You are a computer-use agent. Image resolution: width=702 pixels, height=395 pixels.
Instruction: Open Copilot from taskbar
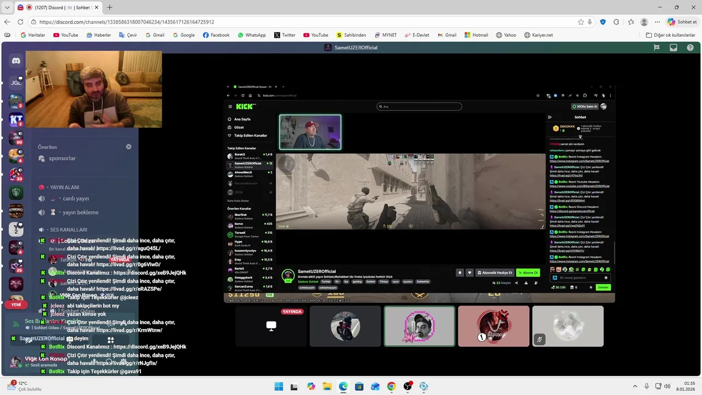311,386
